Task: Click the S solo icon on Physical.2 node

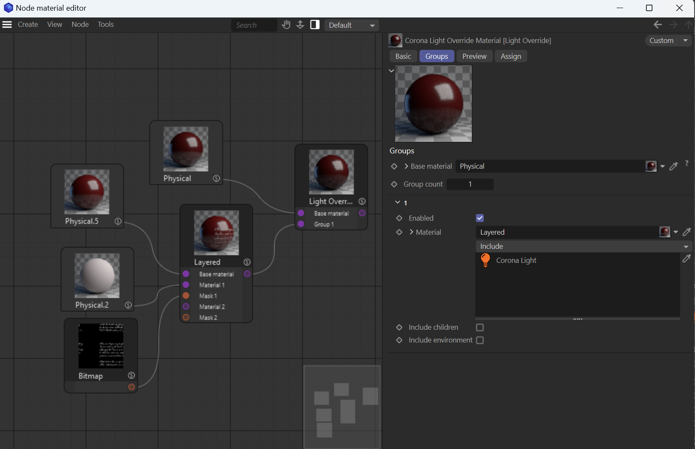Action: pos(128,305)
